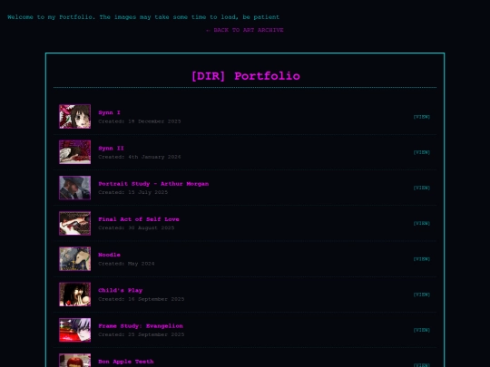The height and width of the screenshot is (367, 490).
Task: Click [VIEW] in the Noodle row
Action: [422, 259]
